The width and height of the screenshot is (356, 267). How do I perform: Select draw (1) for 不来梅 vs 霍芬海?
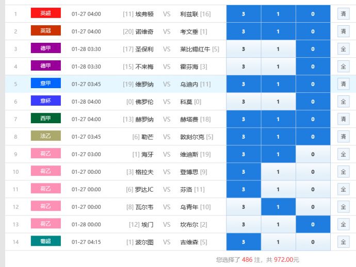click(x=278, y=66)
